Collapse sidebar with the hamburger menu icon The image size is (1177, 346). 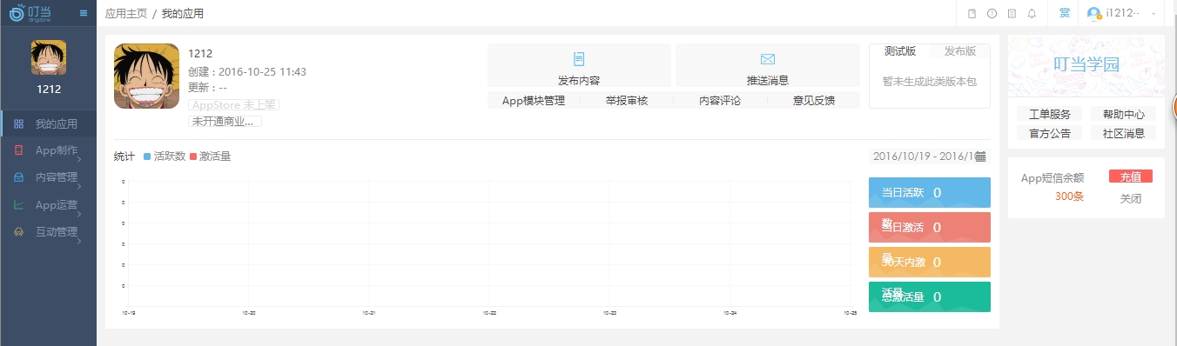click(x=84, y=13)
